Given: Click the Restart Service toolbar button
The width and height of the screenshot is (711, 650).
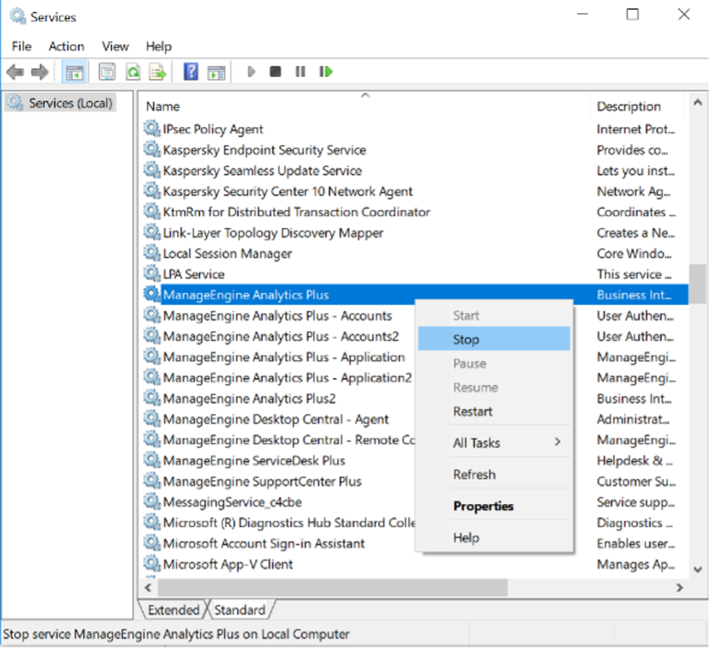Looking at the screenshot, I should (326, 71).
